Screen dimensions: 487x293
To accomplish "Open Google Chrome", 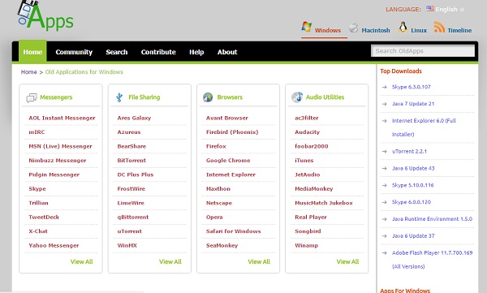I will pyautogui.click(x=228, y=161).
